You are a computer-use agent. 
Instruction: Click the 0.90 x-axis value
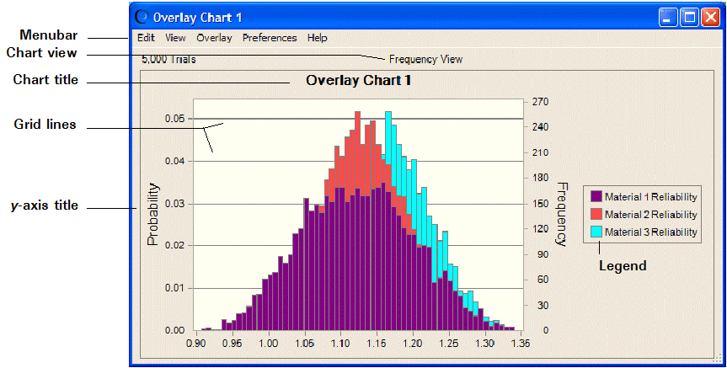point(196,343)
